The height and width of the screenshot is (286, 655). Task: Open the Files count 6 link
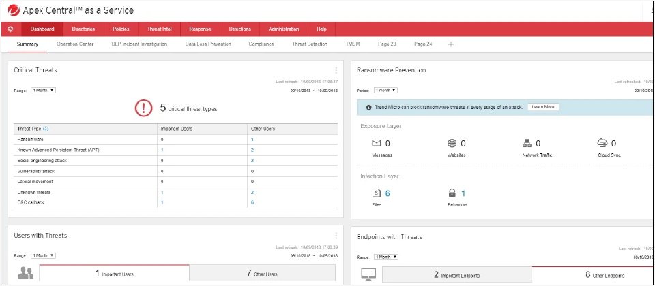(388, 193)
